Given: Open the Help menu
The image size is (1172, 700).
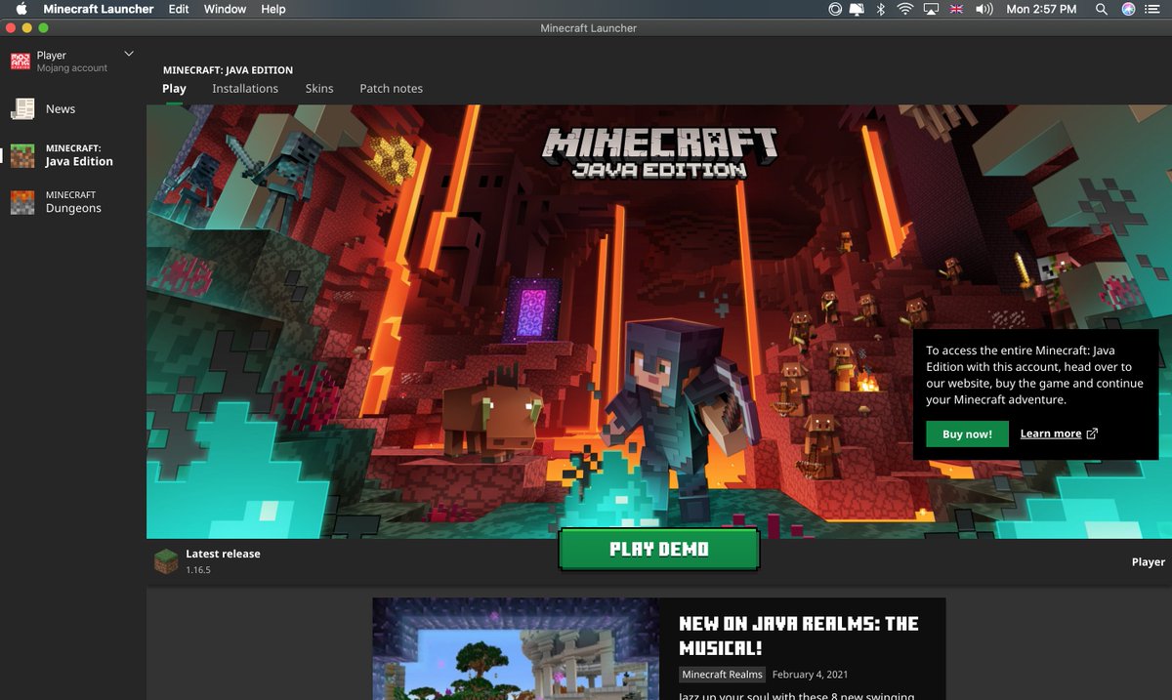Looking at the screenshot, I should (273, 9).
